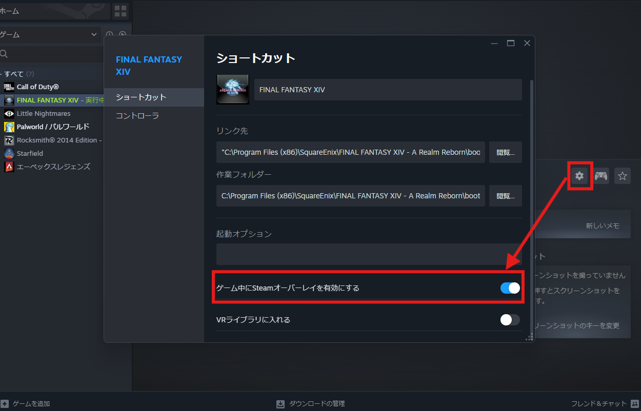Switch to grid view beside ホーム
This screenshot has width=641, height=411.
point(120,11)
